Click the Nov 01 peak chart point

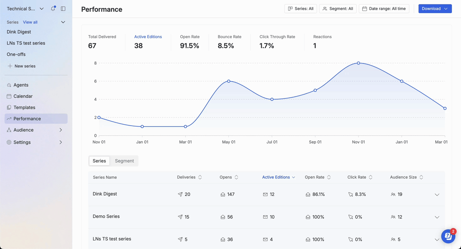358,63
